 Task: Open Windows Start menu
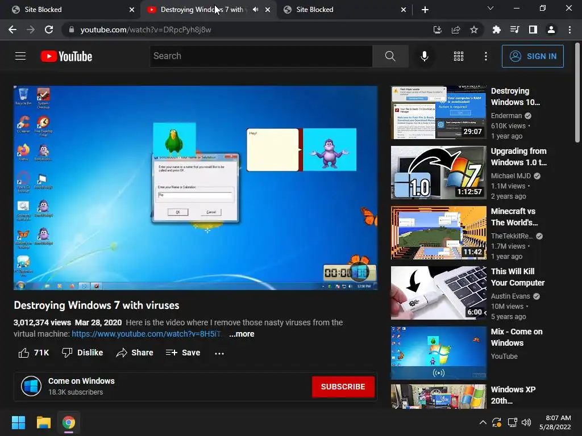coord(18,422)
